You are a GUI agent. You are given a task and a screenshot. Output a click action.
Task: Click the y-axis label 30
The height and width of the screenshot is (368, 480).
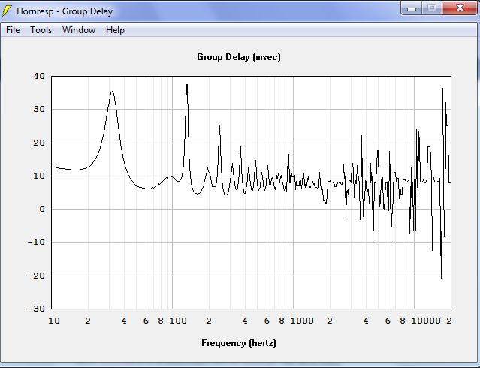coord(39,109)
